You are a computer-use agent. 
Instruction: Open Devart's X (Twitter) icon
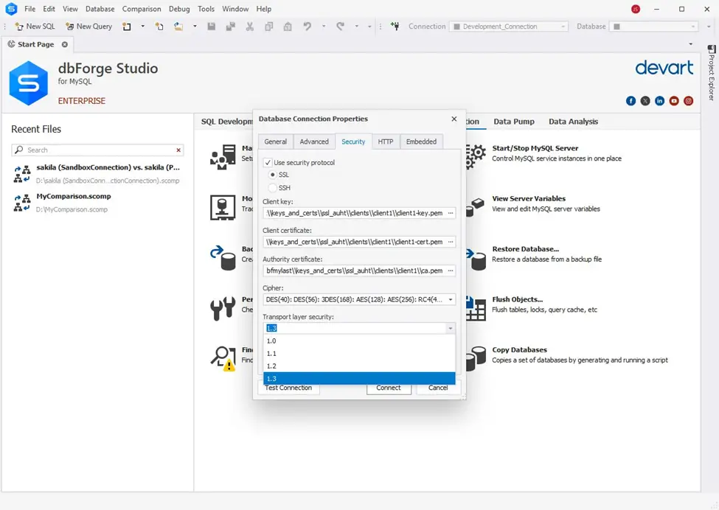coord(645,101)
